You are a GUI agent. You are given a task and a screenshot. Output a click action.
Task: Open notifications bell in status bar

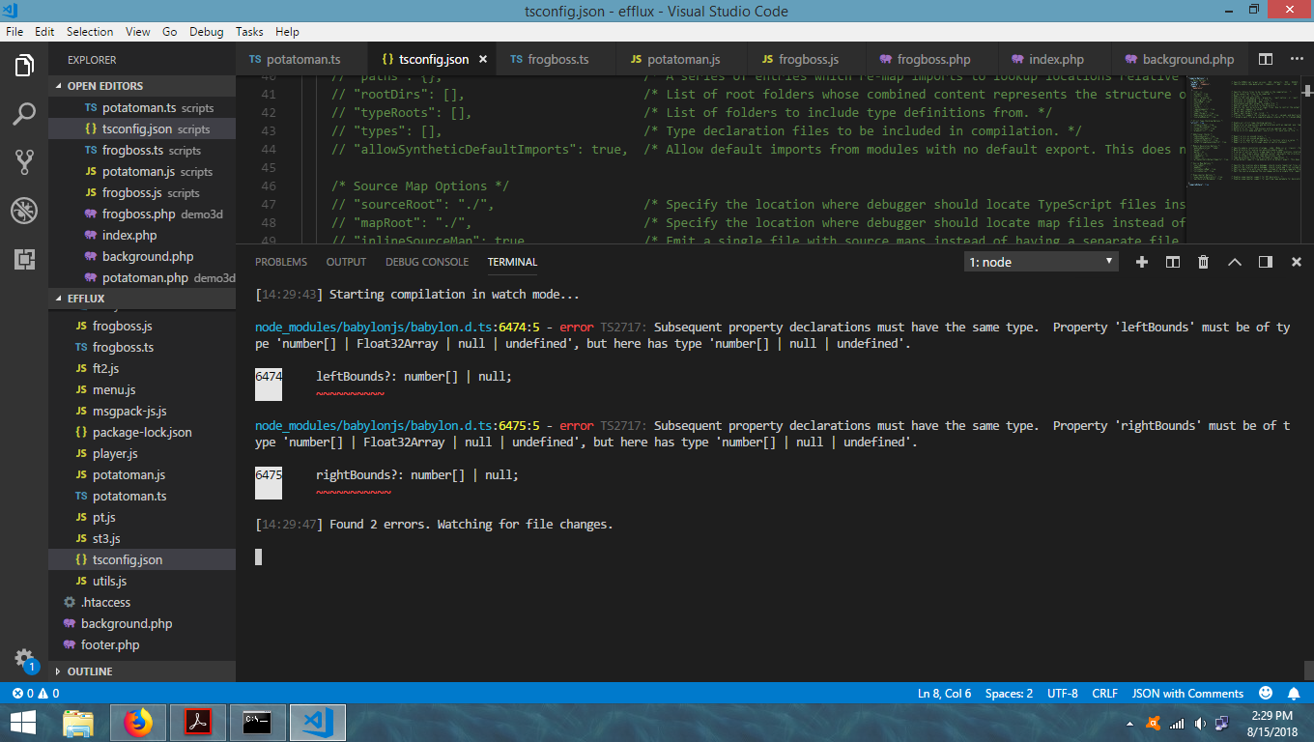(x=1294, y=694)
